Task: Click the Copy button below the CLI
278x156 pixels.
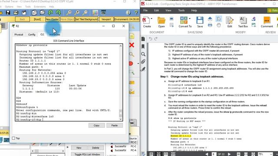Action: (96, 125)
